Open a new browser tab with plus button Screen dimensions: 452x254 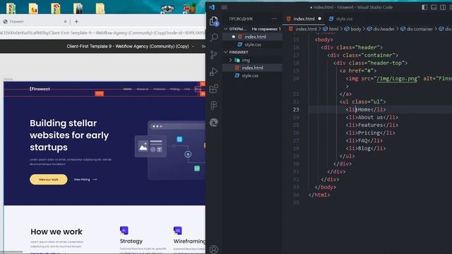click(76, 21)
